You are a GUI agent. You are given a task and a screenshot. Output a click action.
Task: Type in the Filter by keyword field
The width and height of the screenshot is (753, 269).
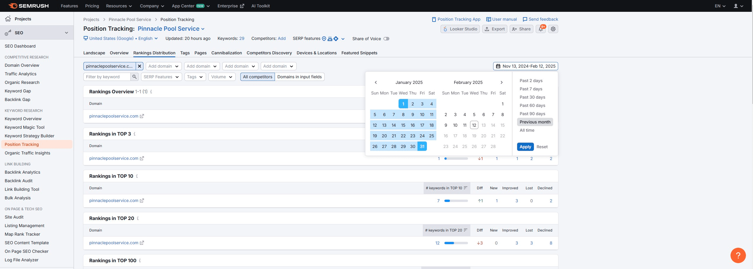(x=107, y=77)
